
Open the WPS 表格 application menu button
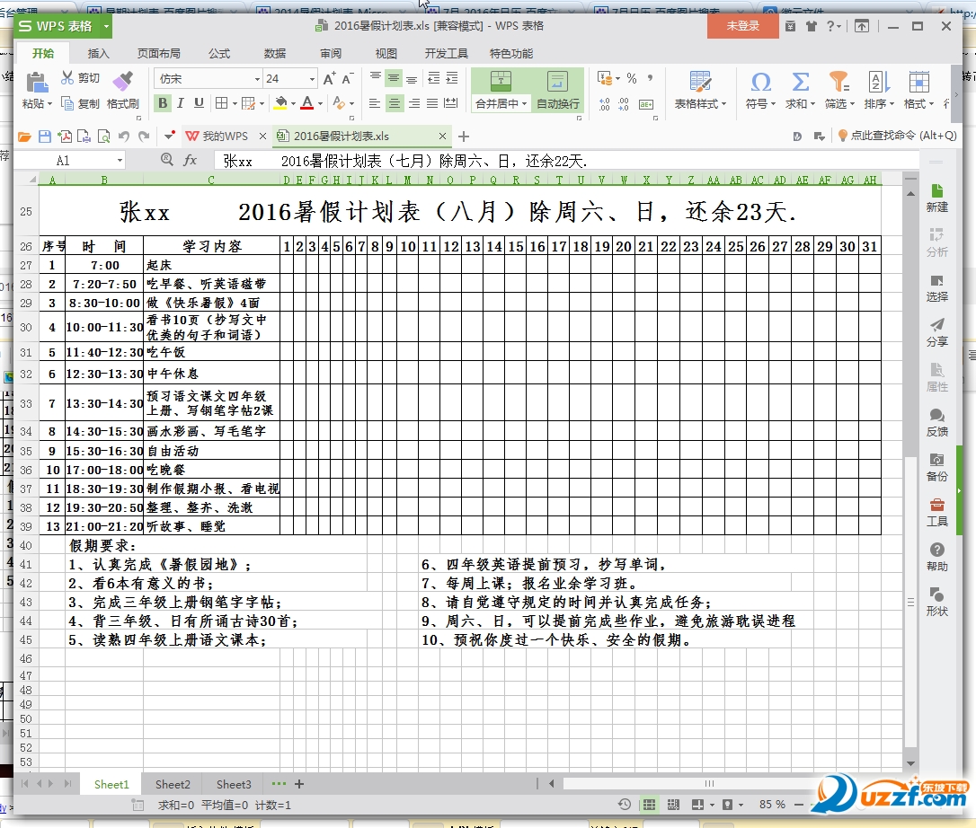(x=64, y=26)
